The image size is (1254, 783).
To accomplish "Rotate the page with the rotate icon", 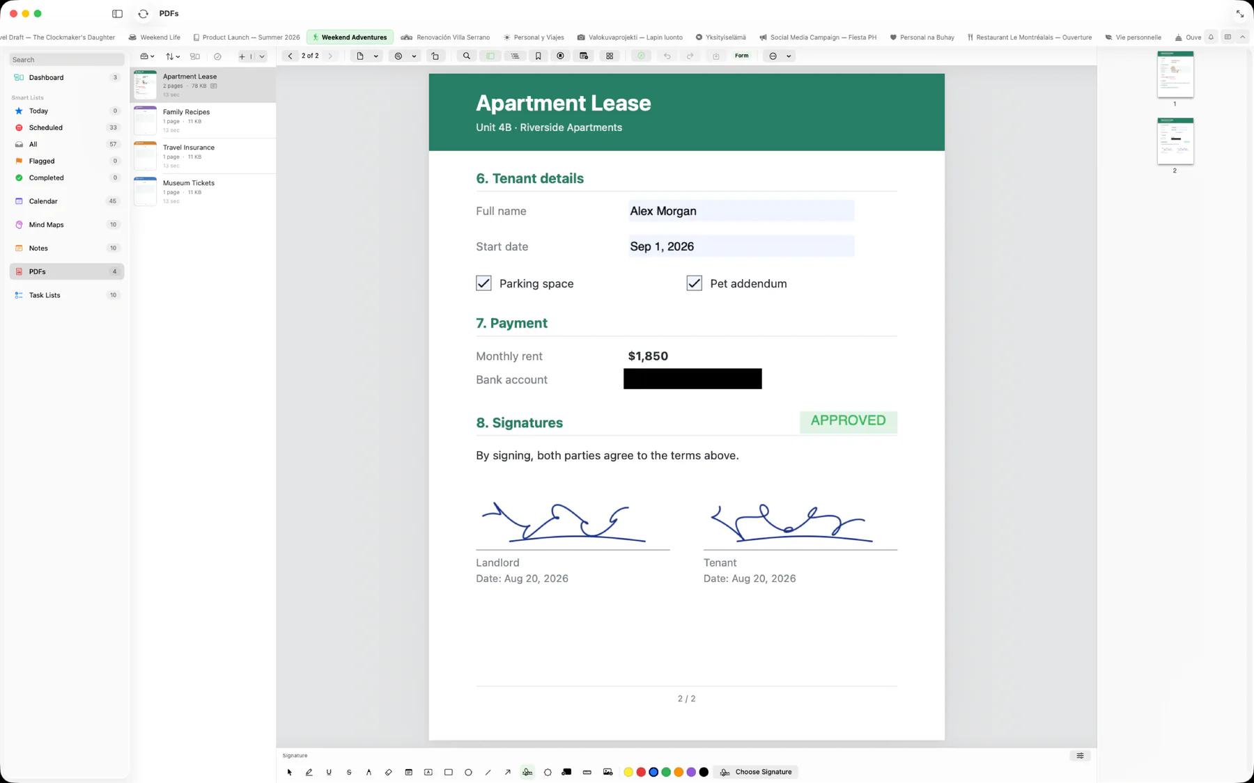I will point(435,56).
